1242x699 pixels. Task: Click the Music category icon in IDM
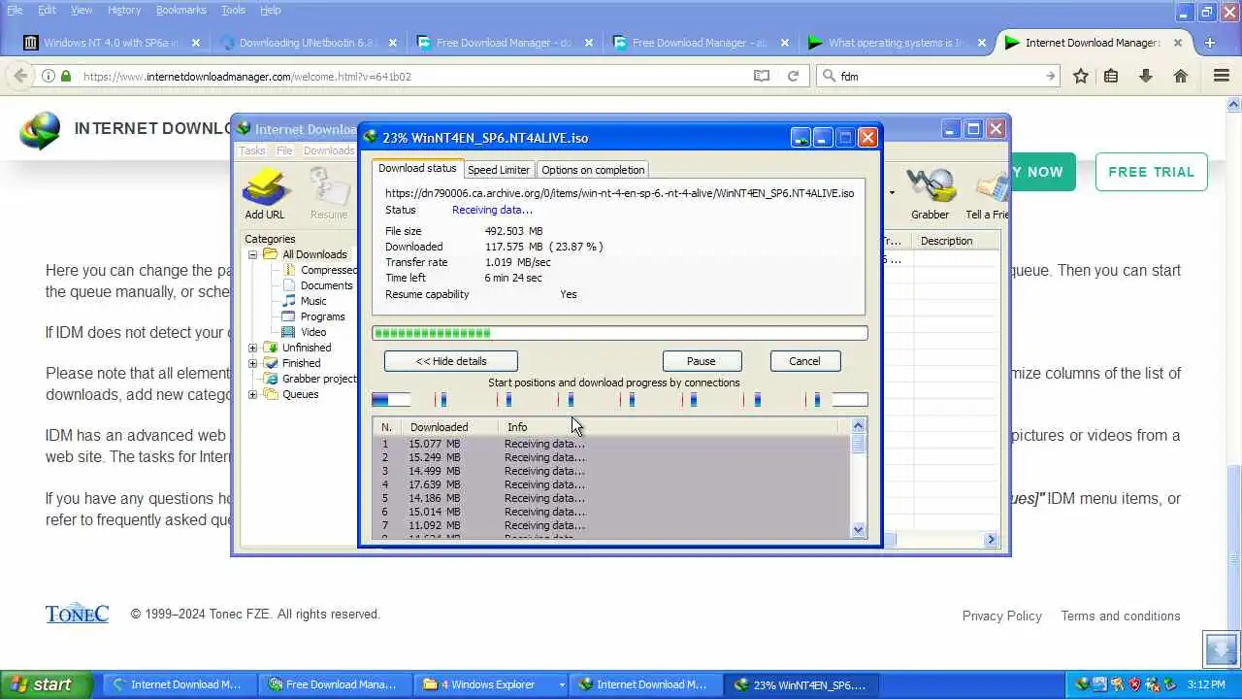(x=289, y=301)
